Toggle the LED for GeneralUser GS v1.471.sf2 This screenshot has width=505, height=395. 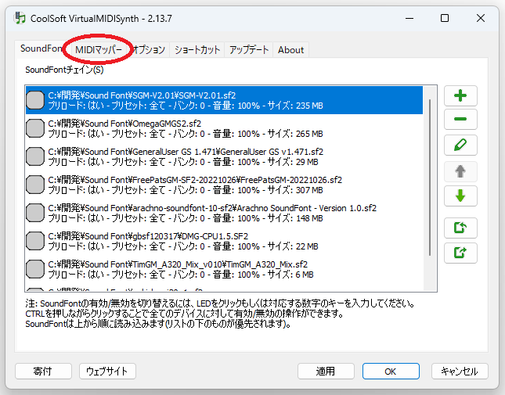point(35,156)
